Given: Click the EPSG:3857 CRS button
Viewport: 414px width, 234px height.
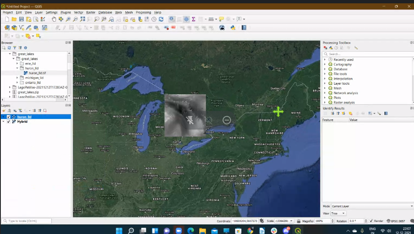Looking at the screenshot, I should pyautogui.click(x=396, y=221).
